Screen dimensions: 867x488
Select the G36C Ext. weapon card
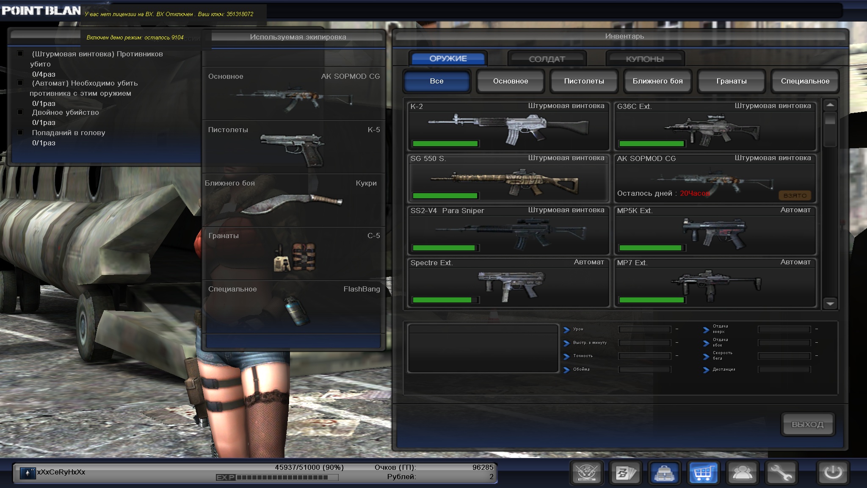715,126
